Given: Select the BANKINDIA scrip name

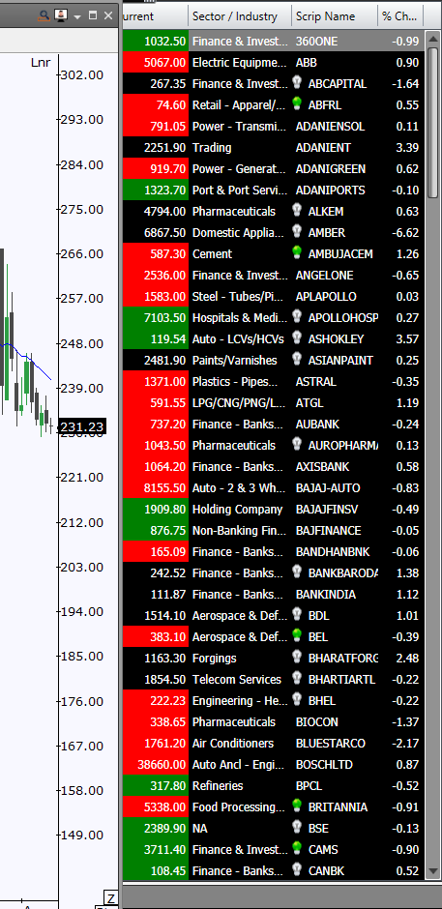Looking at the screenshot, I should (x=326, y=594).
